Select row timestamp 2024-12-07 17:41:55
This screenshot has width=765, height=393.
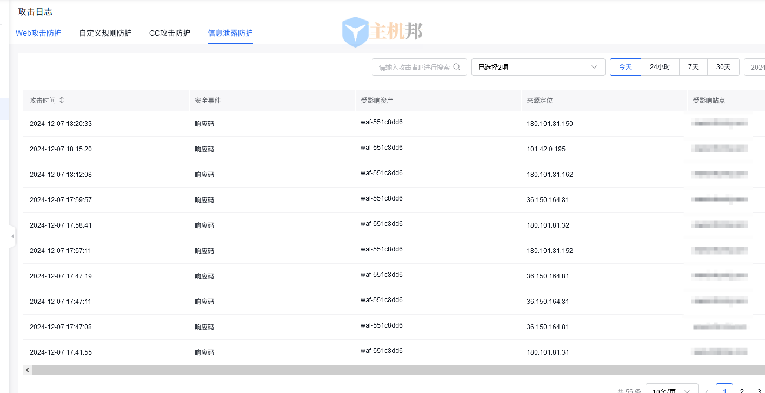pyautogui.click(x=61, y=352)
